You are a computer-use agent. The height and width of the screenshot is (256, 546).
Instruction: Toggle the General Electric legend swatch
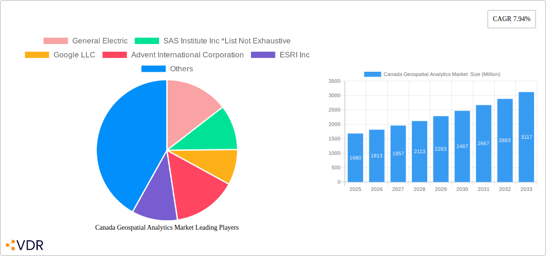[x=56, y=41]
